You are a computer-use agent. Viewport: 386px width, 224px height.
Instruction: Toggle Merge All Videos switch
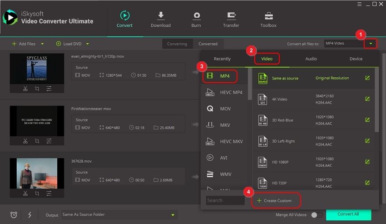317,214
